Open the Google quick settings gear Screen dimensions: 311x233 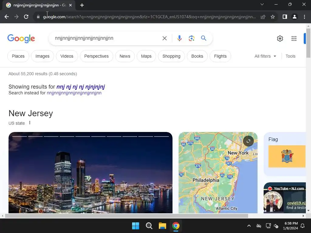tap(280, 39)
